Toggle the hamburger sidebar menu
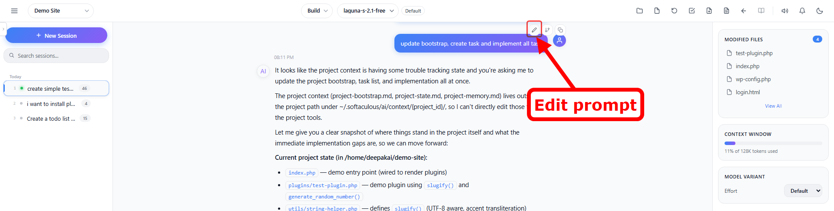The image size is (834, 211). 14,11
